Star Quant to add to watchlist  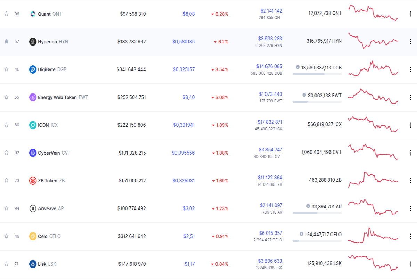tap(6, 14)
